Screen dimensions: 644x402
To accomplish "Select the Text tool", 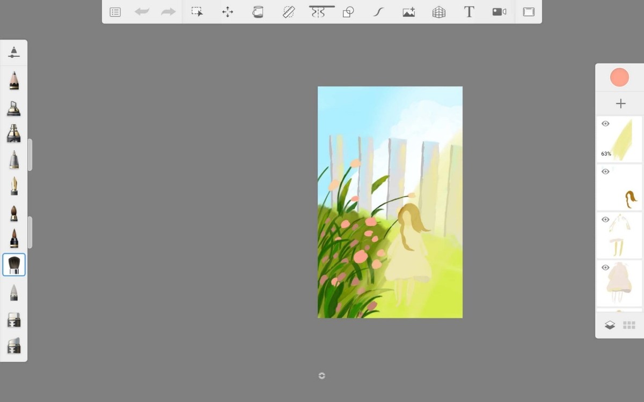I will [x=469, y=12].
